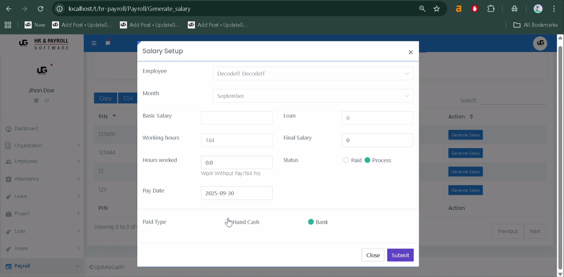Click the Dashboard icon in the sidebar
The image size is (564, 277).
(x=9, y=129)
